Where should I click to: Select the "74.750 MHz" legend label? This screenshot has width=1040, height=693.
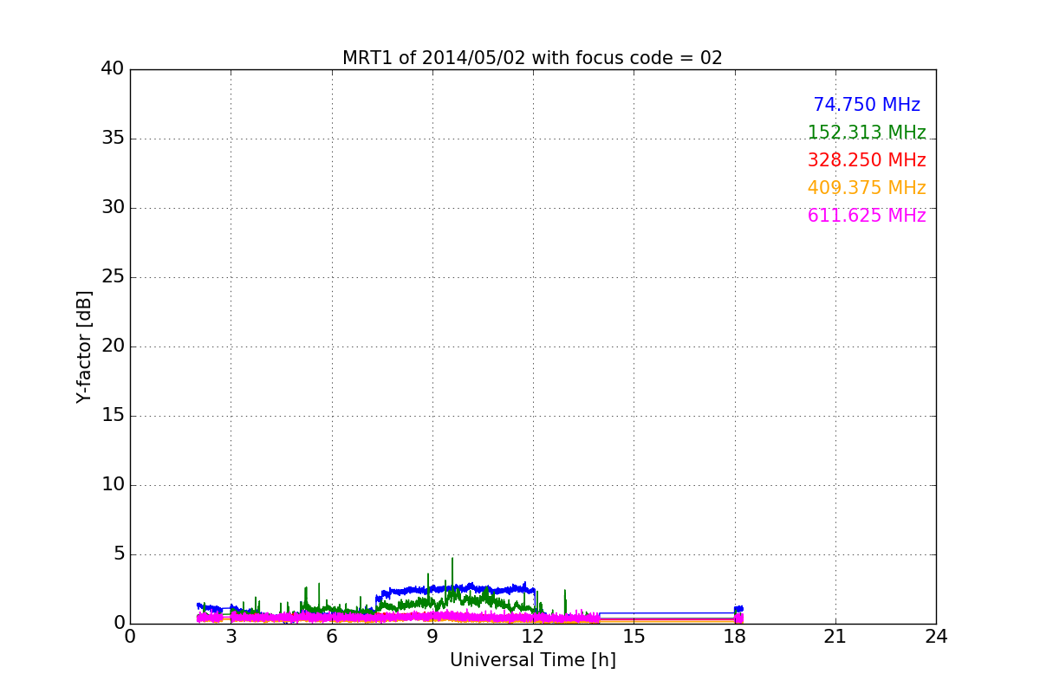[867, 105]
